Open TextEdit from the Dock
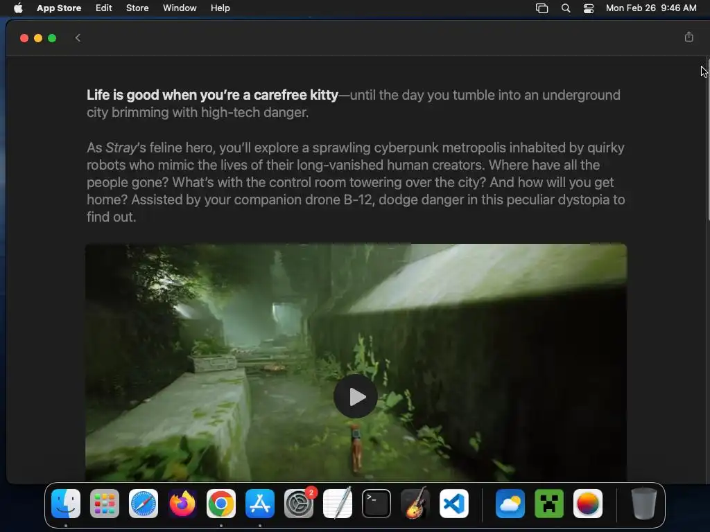The width and height of the screenshot is (710, 532). point(338,504)
